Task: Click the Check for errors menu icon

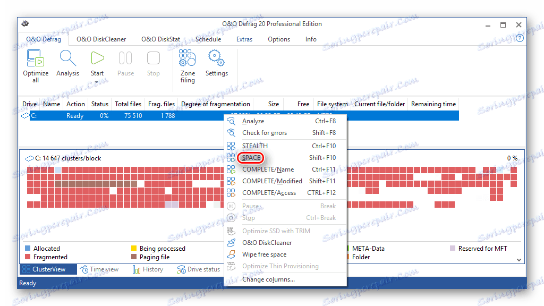Action: [231, 133]
